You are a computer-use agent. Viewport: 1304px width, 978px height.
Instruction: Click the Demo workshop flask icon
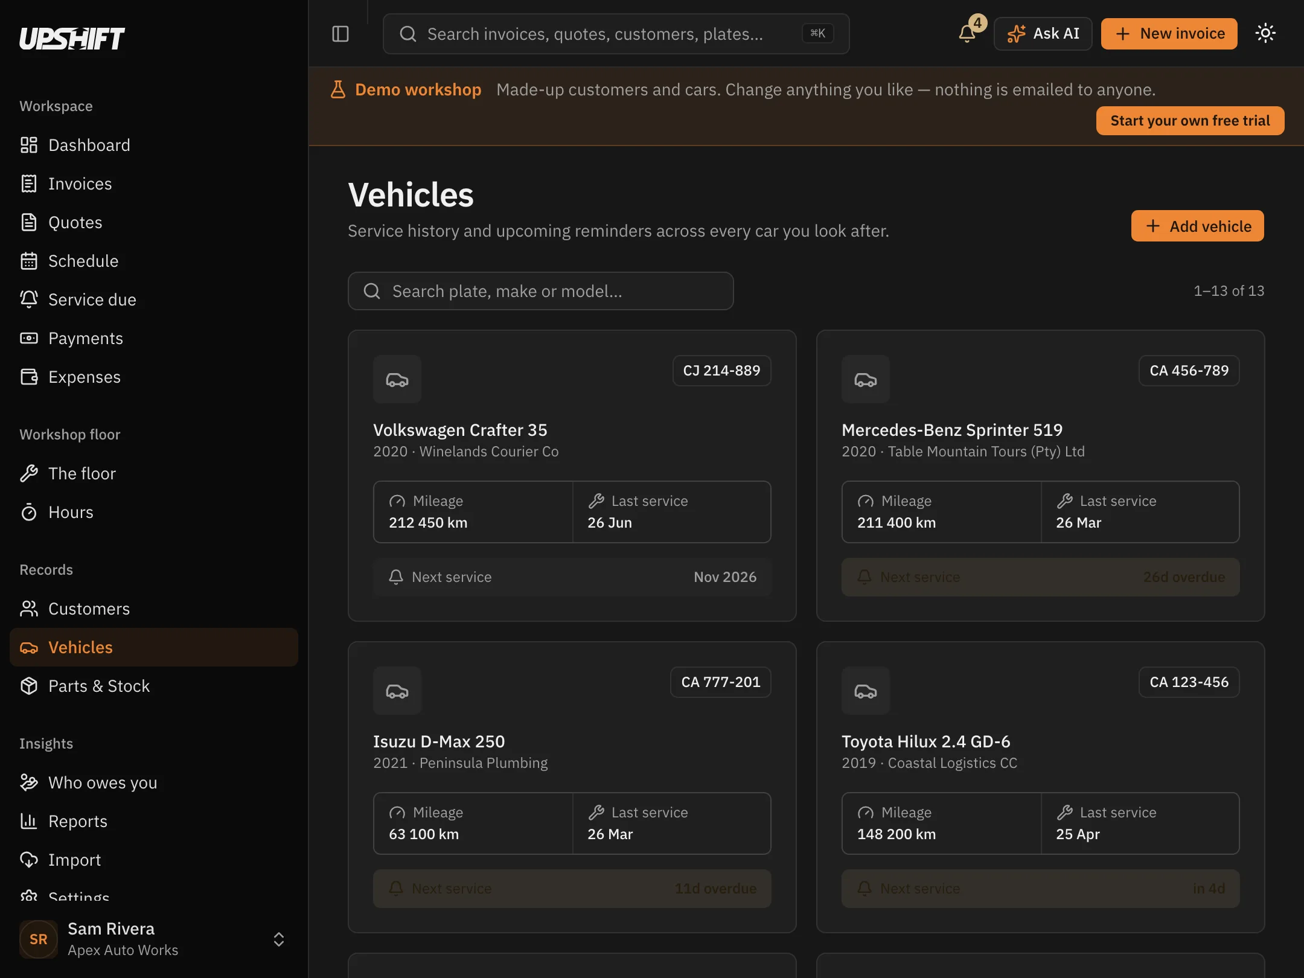[338, 89]
